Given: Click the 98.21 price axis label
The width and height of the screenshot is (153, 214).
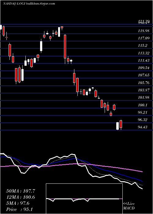Looking at the screenshot, I should [143, 112].
